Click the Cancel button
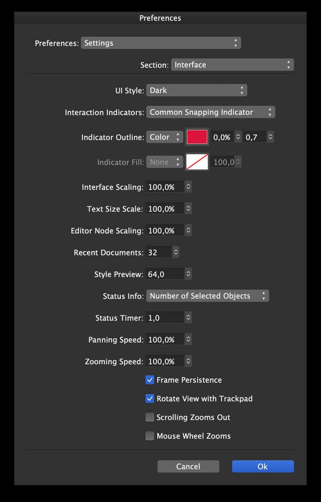This screenshot has width=321, height=502. pyautogui.click(x=188, y=466)
